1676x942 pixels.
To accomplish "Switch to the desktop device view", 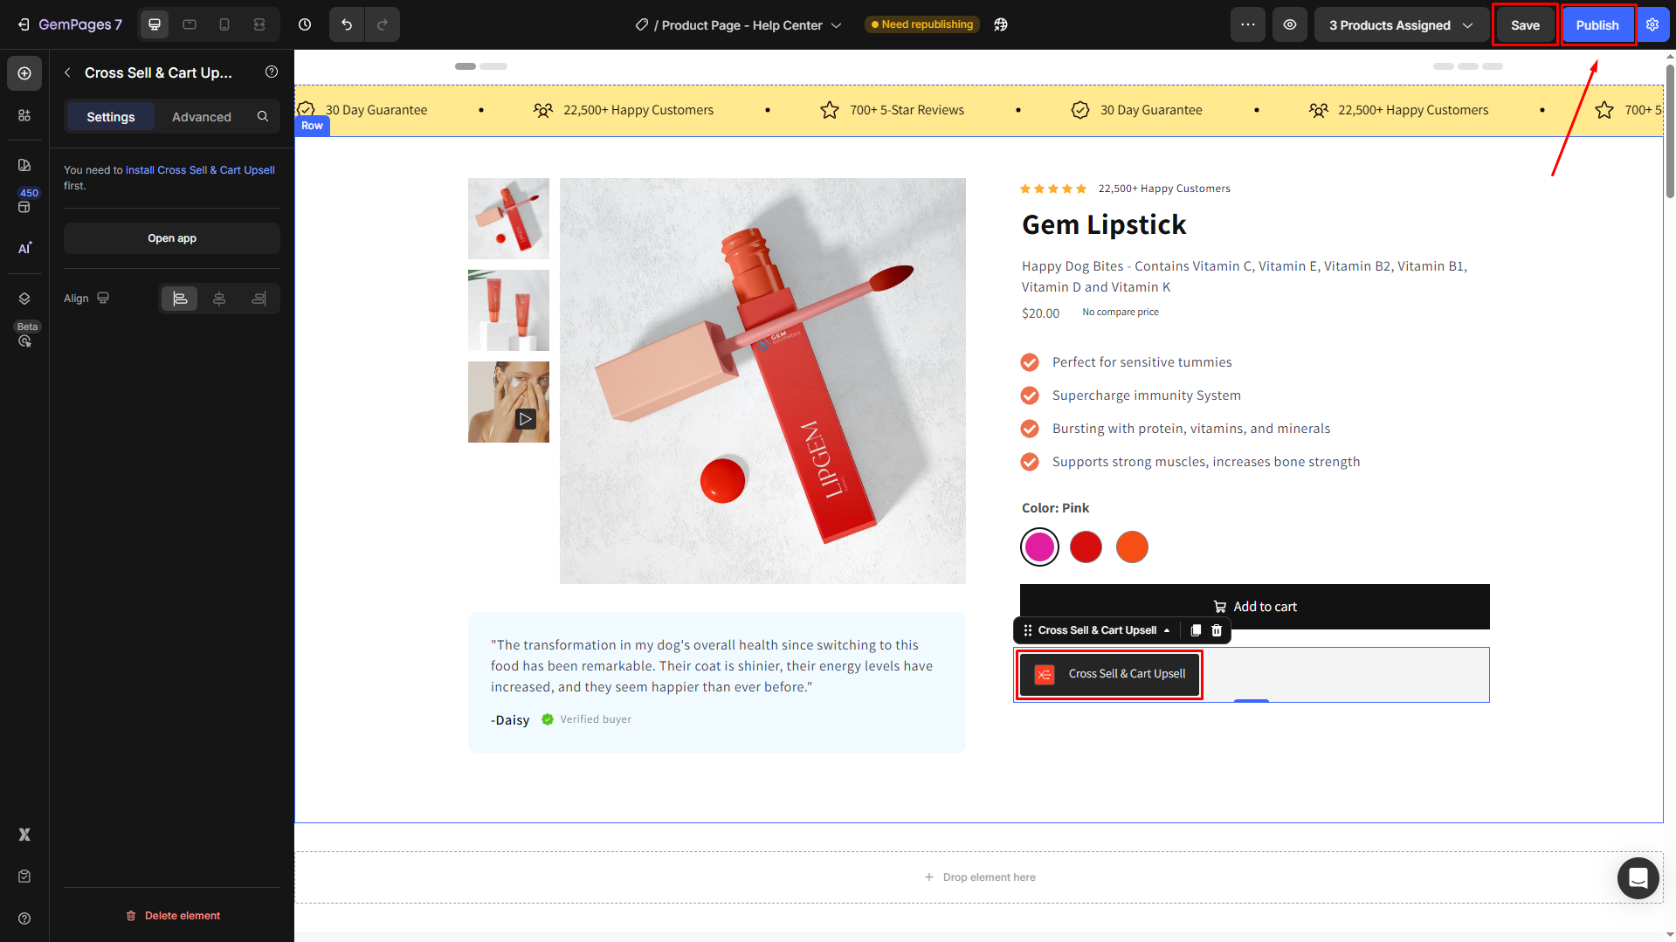I will click(x=155, y=24).
